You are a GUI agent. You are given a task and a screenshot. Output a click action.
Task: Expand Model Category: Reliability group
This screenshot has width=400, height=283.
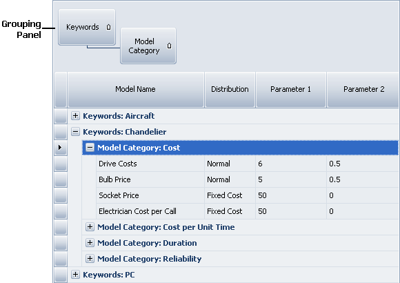point(90,259)
